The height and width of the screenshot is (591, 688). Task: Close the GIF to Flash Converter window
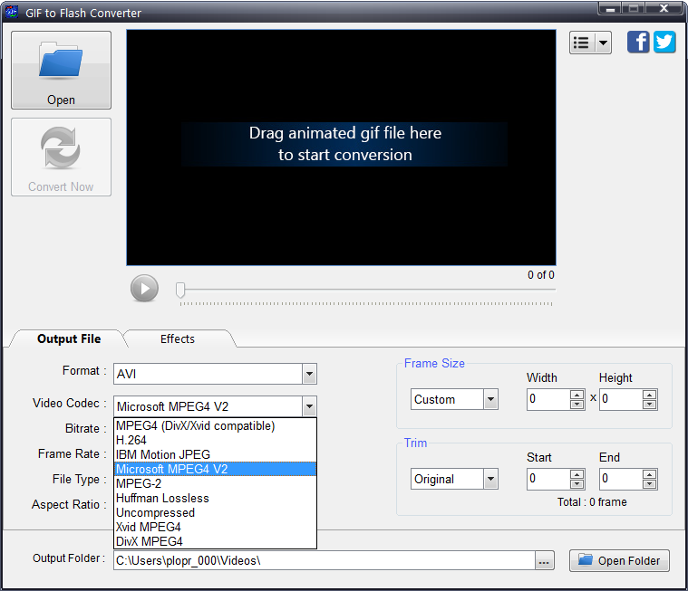click(664, 8)
